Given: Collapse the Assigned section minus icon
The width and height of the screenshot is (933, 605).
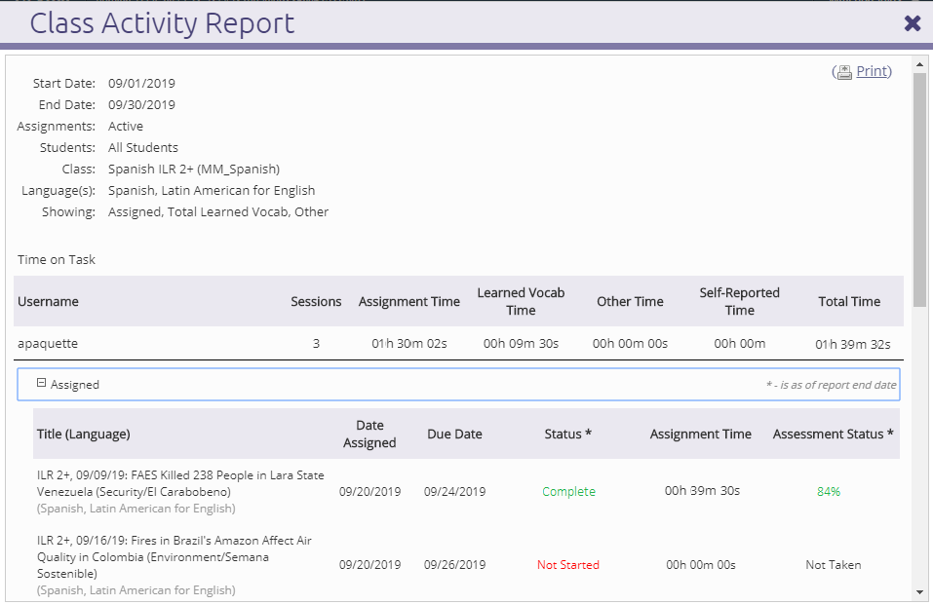Looking at the screenshot, I should click(41, 384).
